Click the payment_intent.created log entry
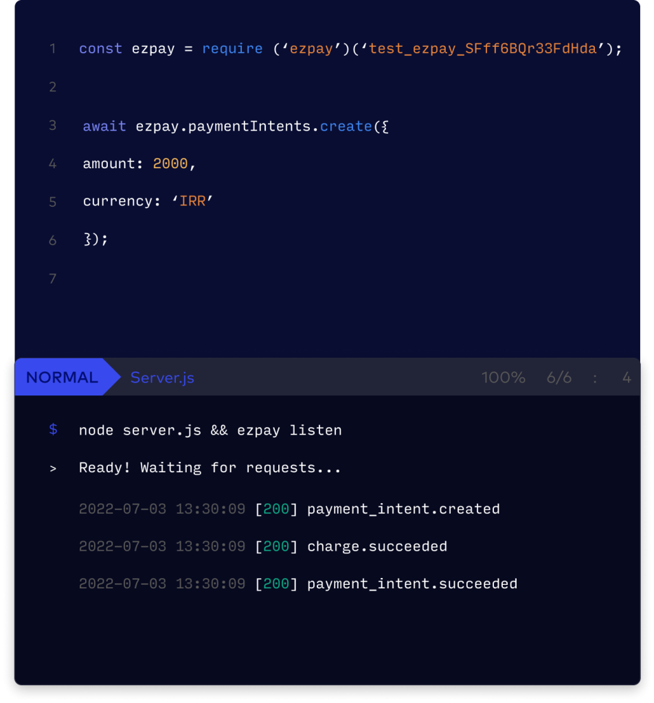 tap(403, 509)
